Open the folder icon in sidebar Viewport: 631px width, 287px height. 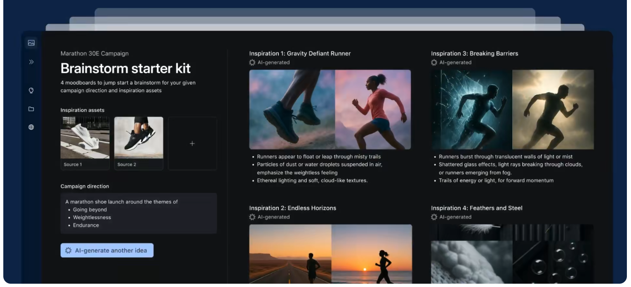coord(31,109)
